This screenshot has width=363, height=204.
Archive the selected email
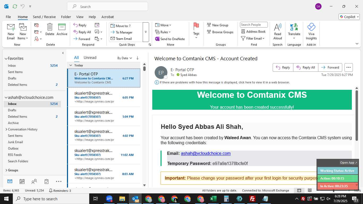point(62,29)
